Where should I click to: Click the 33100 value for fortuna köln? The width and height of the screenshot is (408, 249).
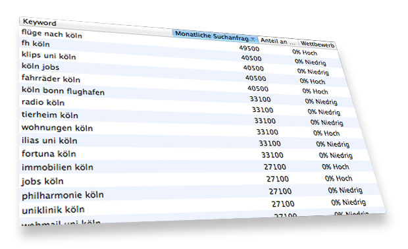[x=272, y=155]
